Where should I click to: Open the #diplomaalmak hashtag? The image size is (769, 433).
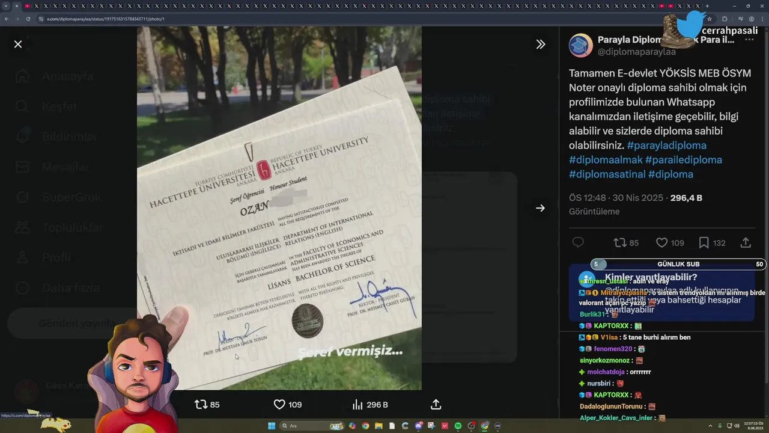(x=606, y=160)
